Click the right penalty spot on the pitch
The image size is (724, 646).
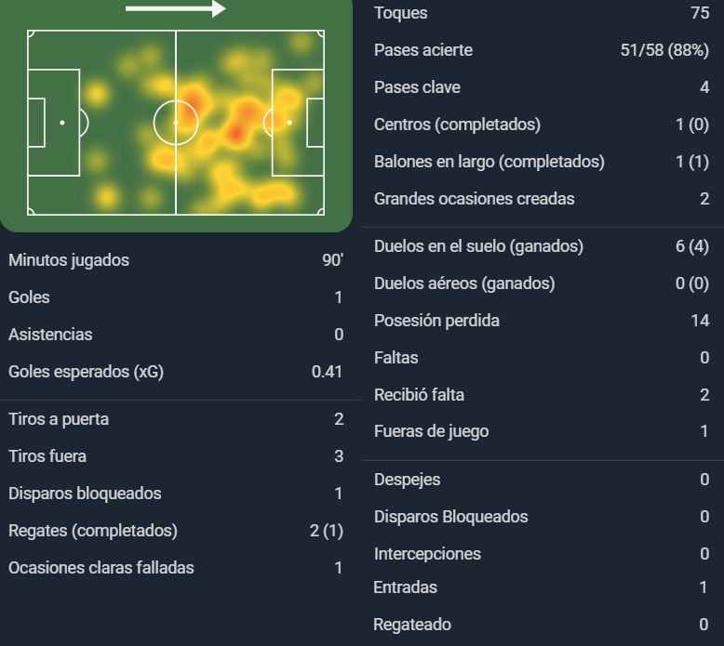click(x=289, y=123)
